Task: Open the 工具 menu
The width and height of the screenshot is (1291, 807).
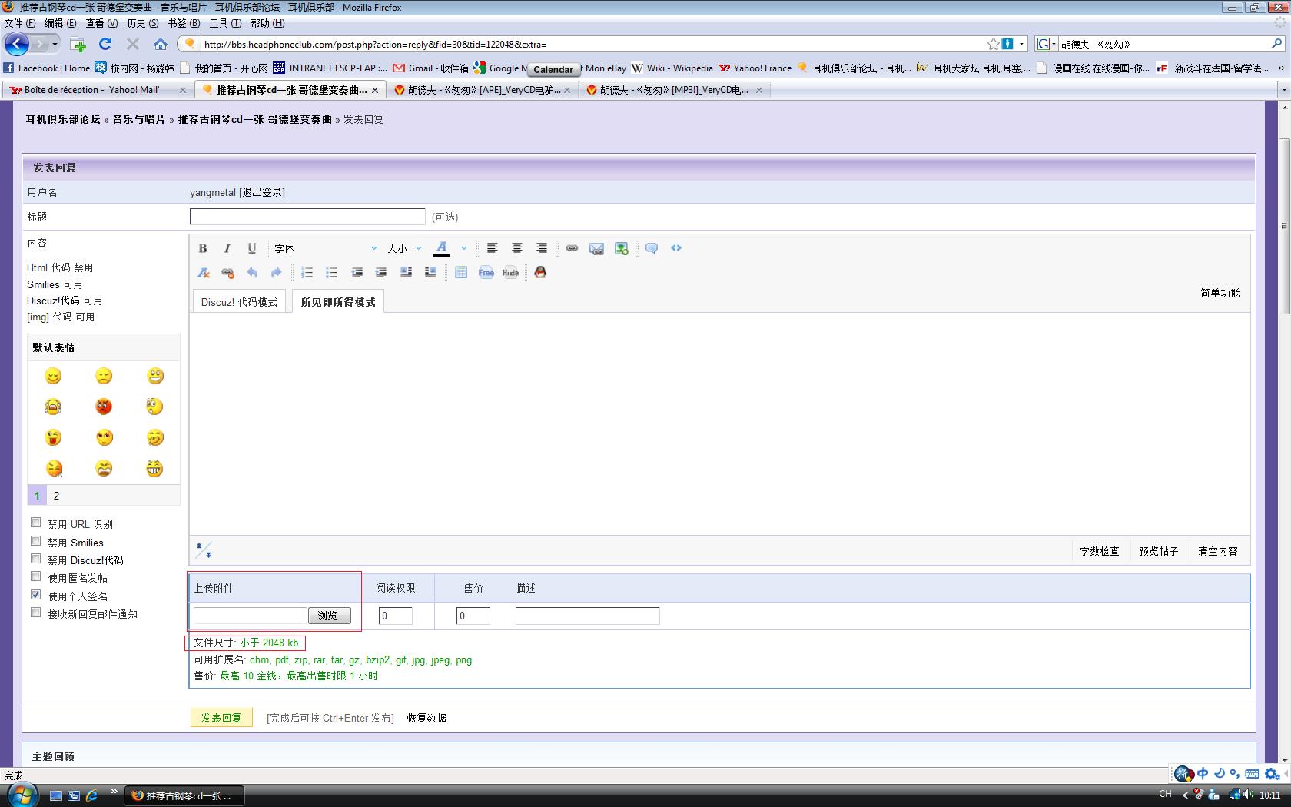Action: coord(226,23)
